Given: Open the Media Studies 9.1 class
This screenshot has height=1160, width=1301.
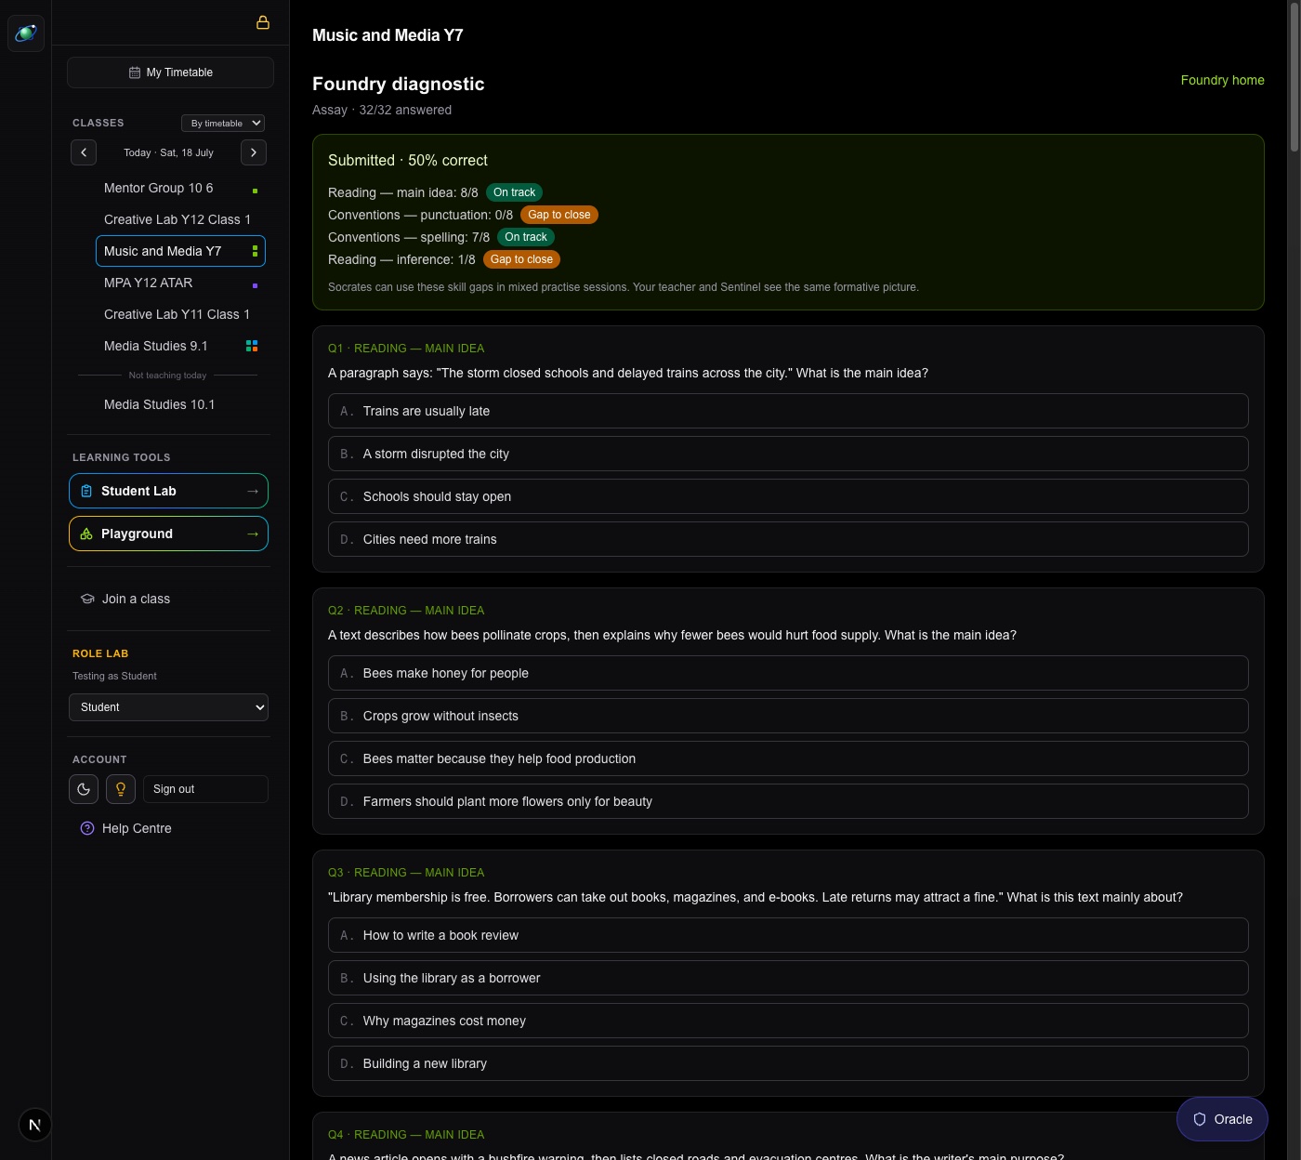Looking at the screenshot, I should (156, 346).
